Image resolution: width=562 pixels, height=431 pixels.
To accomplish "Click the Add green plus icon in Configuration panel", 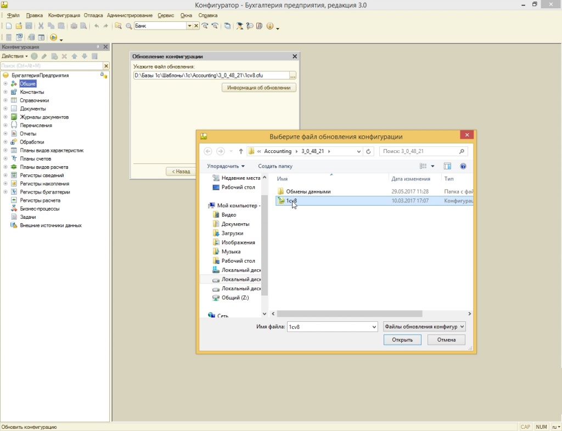I will pyautogui.click(x=34, y=56).
